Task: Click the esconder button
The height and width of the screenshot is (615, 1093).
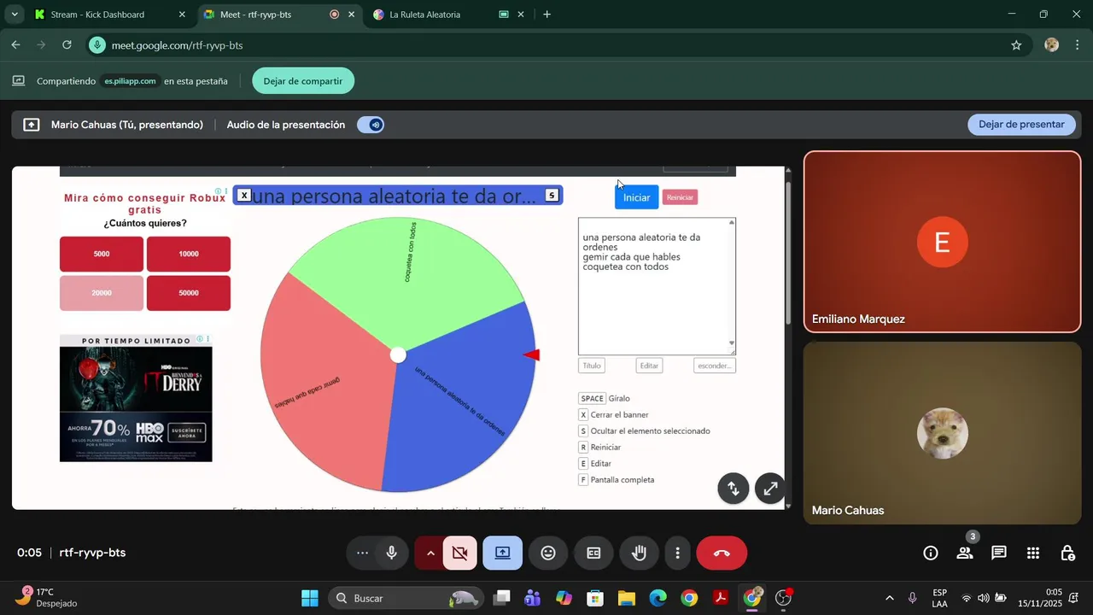Action: pos(715,366)
